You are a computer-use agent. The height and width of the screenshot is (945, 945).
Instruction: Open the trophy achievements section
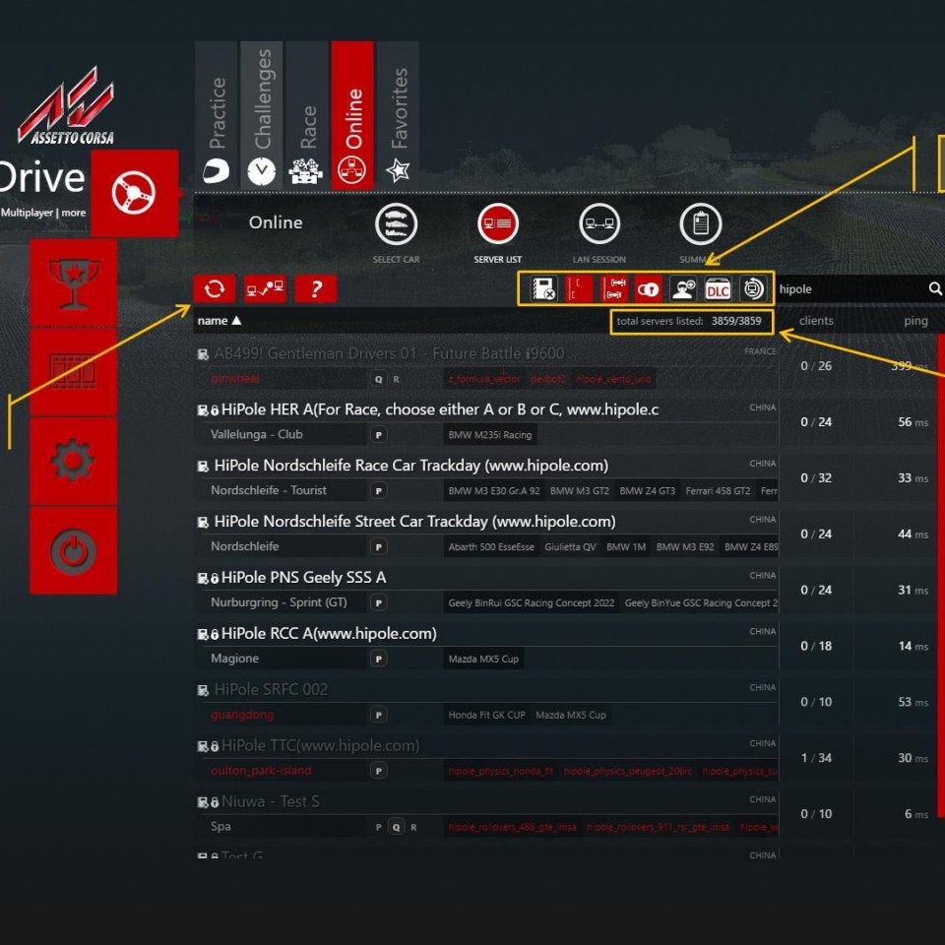pyautogui.click(x=74, y=283)
